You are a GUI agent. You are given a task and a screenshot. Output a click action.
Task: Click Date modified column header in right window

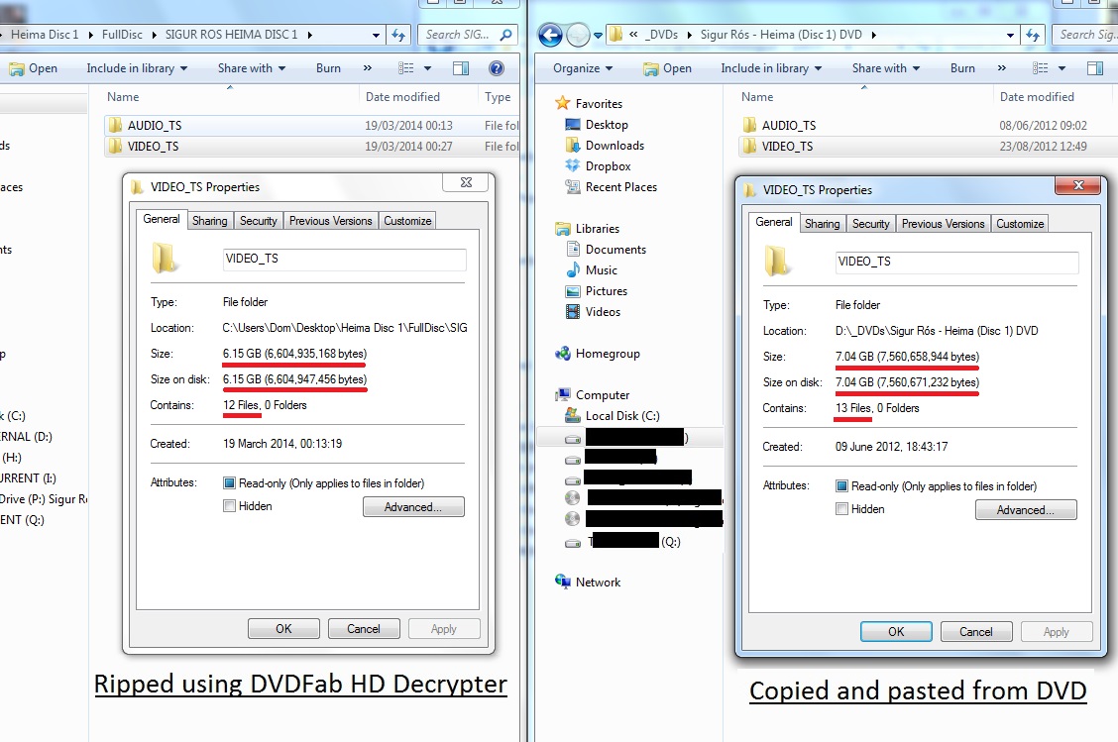pos(1037,97)
